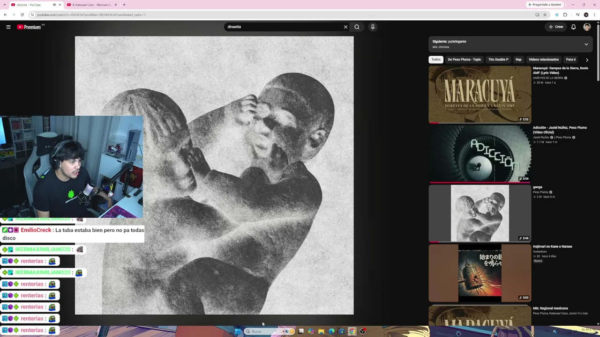600x337 pixels.
Task: Open Google Chrome from taskbar
Action: coord(352,331)
